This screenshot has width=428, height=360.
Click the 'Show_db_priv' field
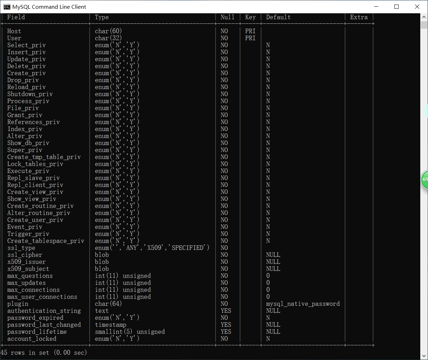(x=28, y=143)
